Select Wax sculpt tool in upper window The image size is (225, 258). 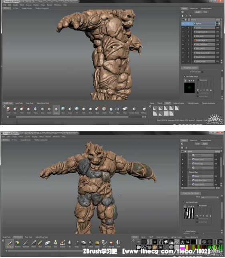click(x=63, y=109)
